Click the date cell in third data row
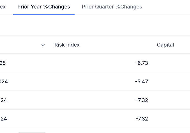The height and width of the screenshot is (133, 190). click(3, 100)
